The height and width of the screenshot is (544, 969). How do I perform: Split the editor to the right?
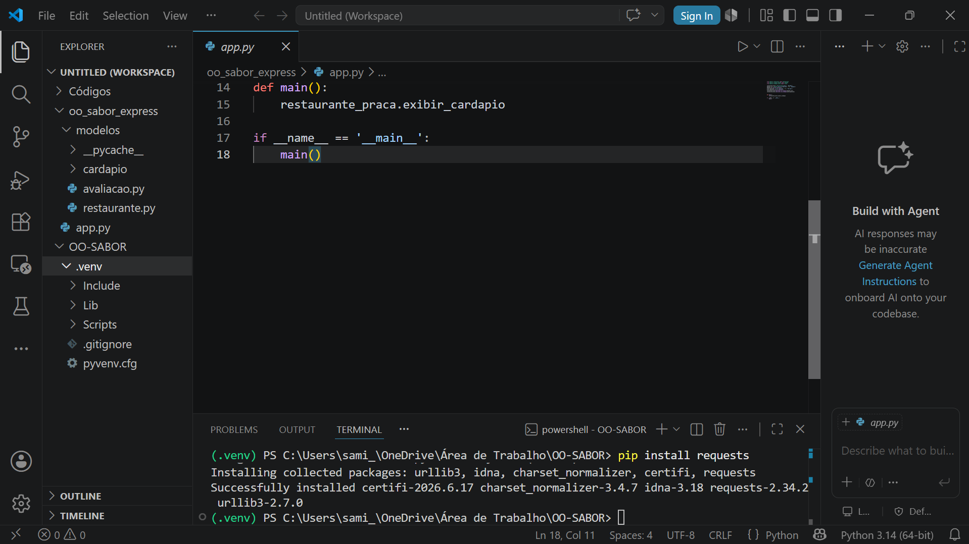777,46
